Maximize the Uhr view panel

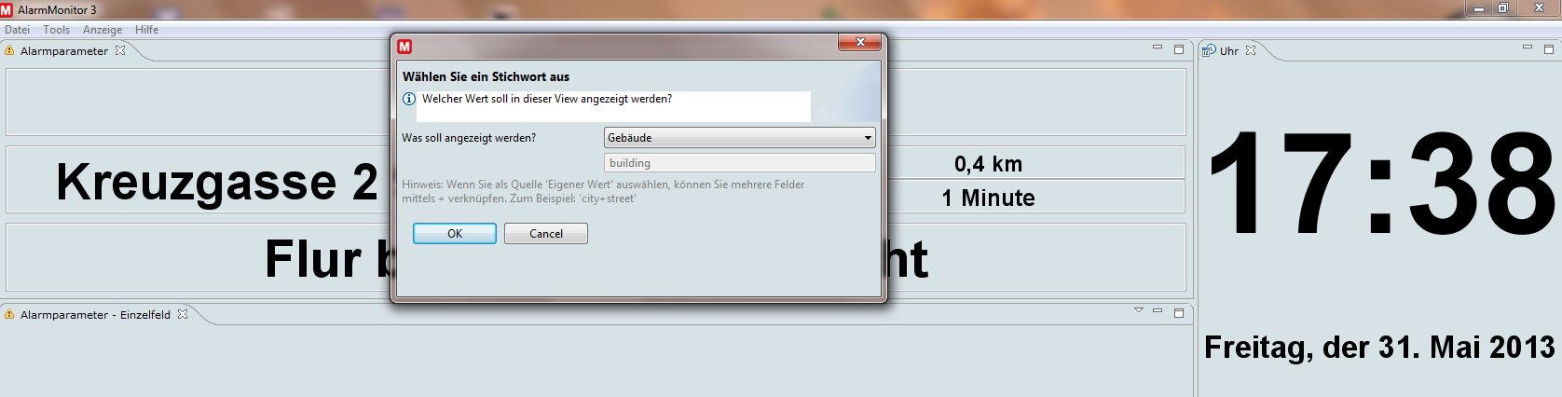click(1548, 48)
